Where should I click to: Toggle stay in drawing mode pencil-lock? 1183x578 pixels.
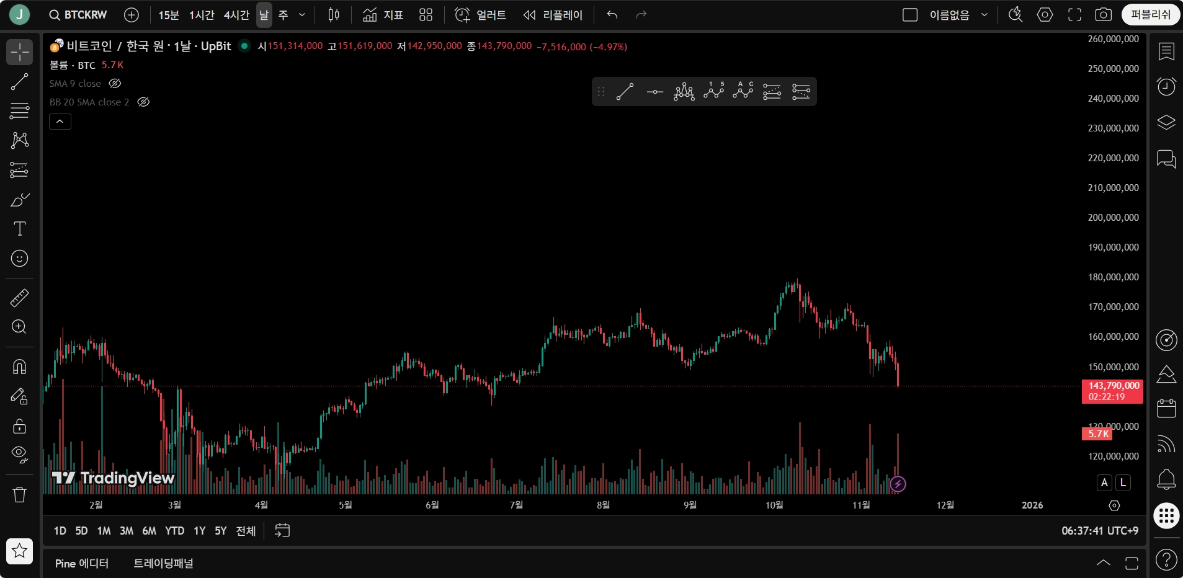pos(20,396)
